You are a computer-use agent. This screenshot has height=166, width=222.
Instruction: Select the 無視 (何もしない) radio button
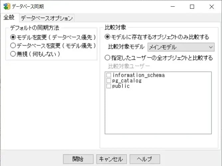(x=13, y=53)
